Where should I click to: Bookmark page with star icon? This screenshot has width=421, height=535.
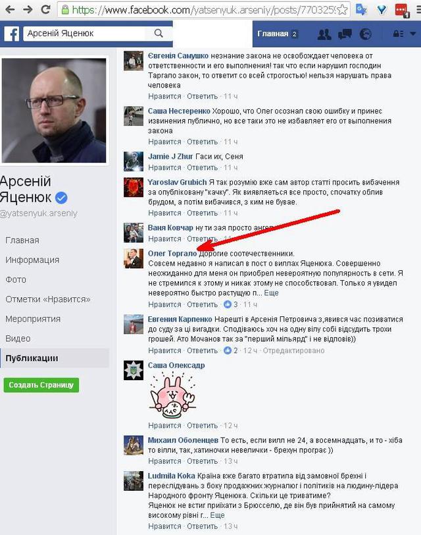tap(342, 10)
